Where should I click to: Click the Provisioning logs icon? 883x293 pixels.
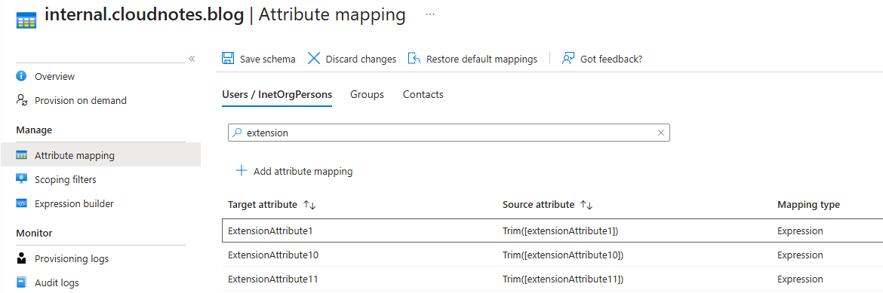click(22, 258)
